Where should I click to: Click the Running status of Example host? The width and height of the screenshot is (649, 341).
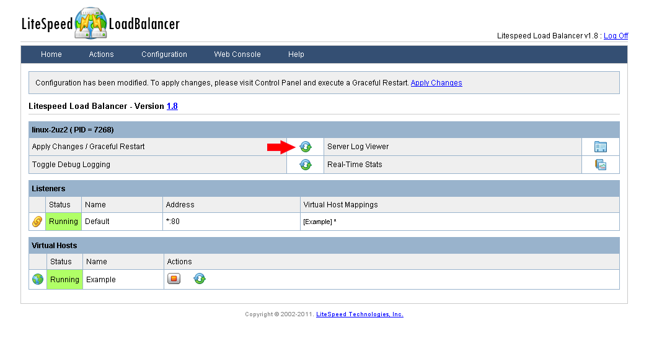[64, 279]
